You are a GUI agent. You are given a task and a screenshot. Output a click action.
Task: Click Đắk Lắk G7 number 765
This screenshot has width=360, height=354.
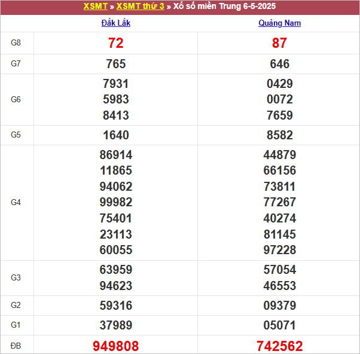click(116, 64)
